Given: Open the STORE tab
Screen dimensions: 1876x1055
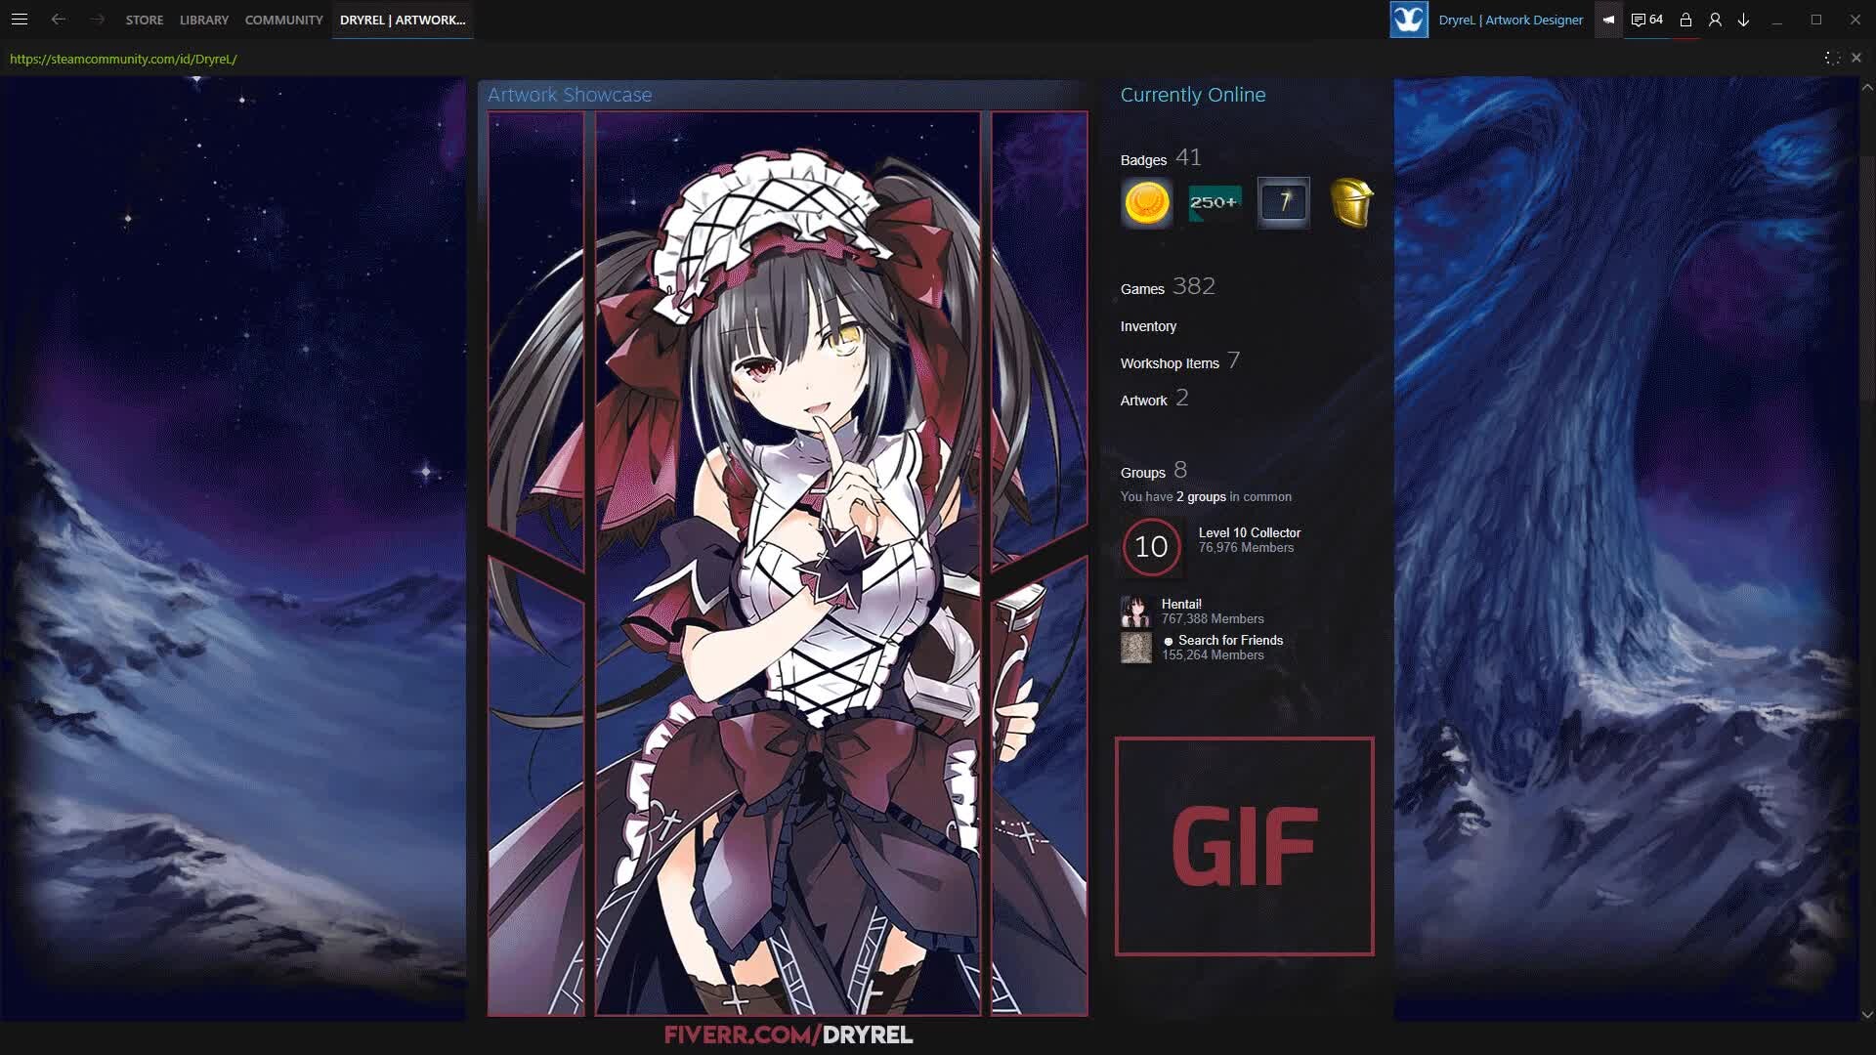Looking at the screenshot, I should pyautogui.click(x=145, y=20).
